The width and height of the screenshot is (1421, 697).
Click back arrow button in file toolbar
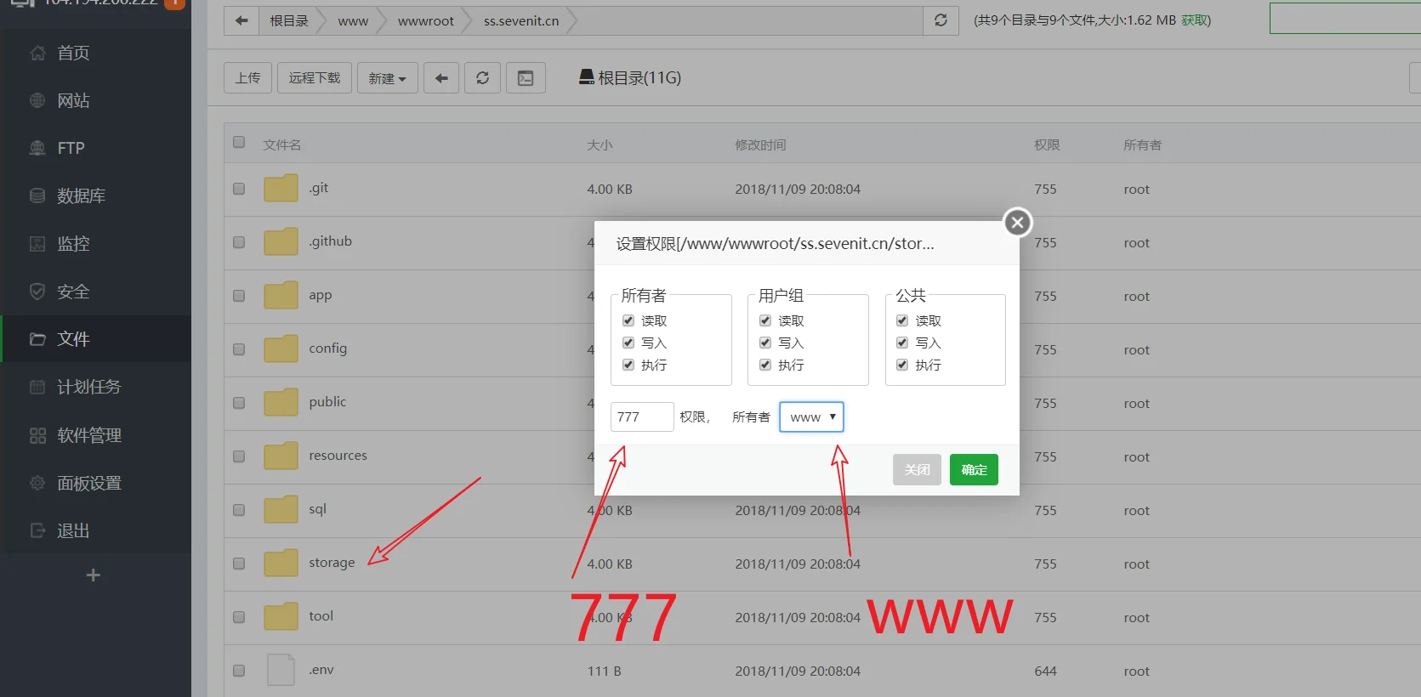tap(441, 78)
